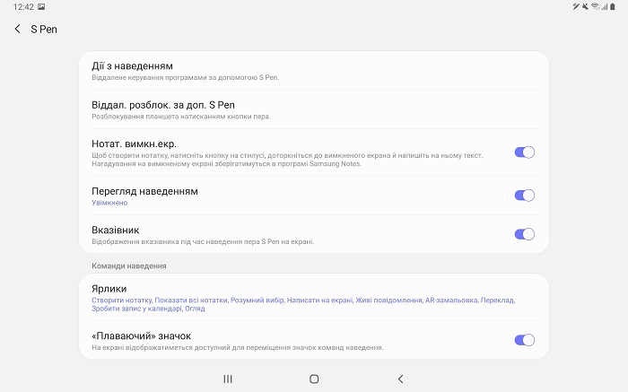Switch off the «Плаваючий» значок toggle
The image size is (628, 392).
(524, 340)
